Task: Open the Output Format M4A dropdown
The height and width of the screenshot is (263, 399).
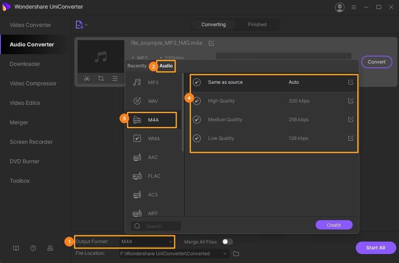Action: tap(147, 242)
